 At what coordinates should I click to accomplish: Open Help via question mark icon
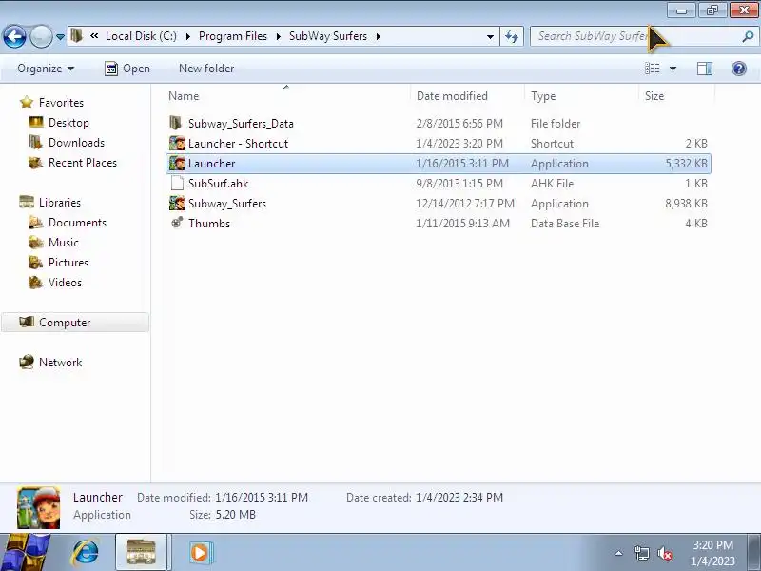[x=739, y=69]
